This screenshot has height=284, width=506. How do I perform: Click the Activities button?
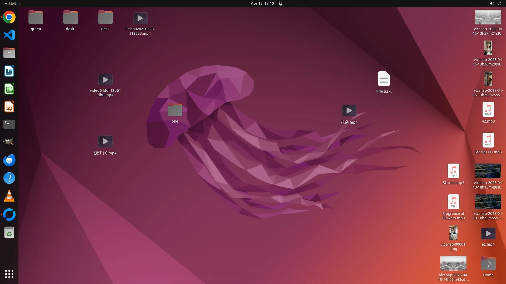pyautogui.click(x=13, y=3)
